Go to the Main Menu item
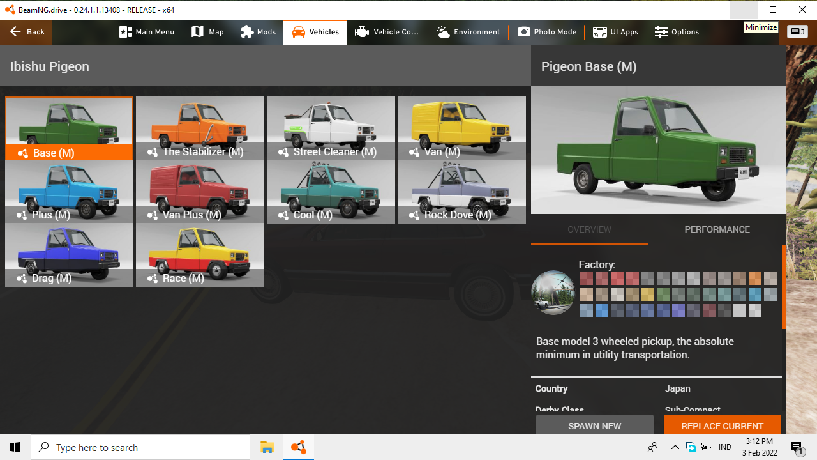The height and width of the screenshot is (460, 817). [147, 32]
